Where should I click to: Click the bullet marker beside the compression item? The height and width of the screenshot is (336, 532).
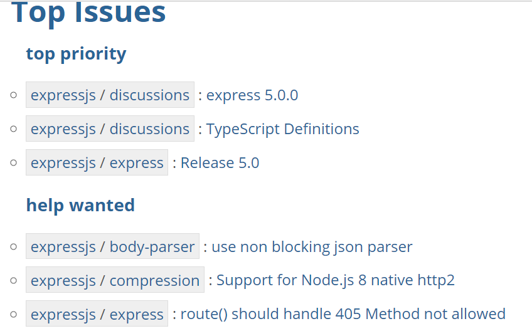14,280
